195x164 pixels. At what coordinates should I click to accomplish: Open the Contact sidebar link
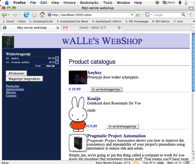click(x=11, y=96)
